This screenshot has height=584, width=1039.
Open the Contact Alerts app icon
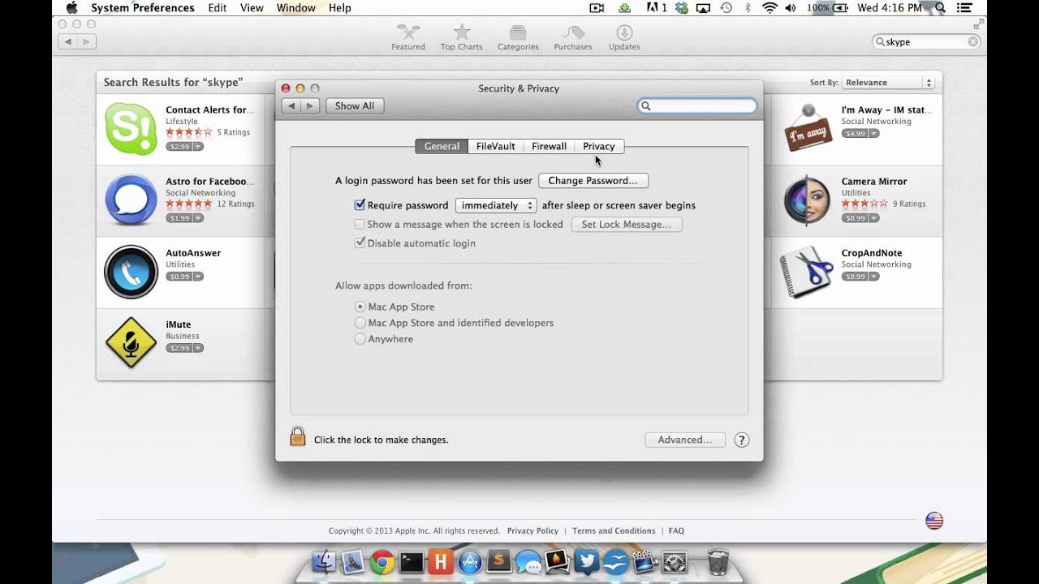point(131,129)
